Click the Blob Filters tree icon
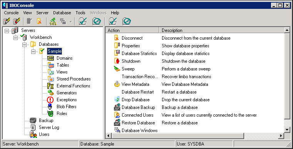 point(50,107)
